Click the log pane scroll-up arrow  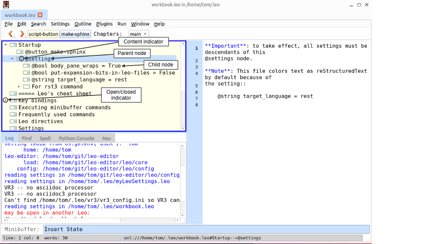[182, 146]
